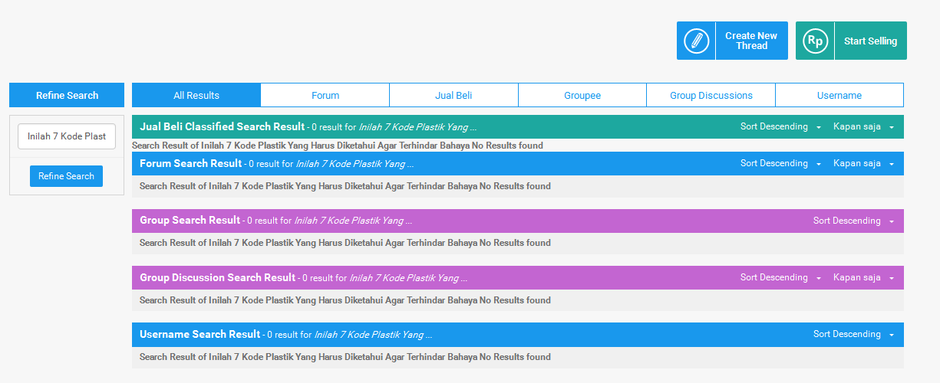The width and height of the screenshot is (940, 383).
Task: Open Kapan saja dropdown in Jual Beli Classified row
Action: coord(864,126)
